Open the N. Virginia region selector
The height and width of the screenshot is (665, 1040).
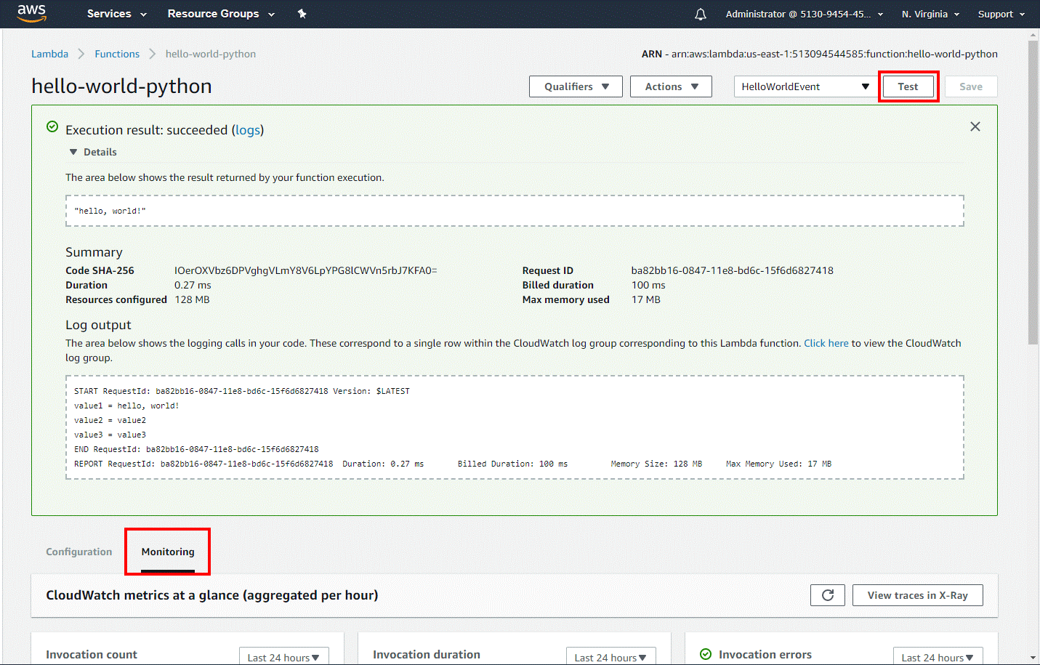930,14
